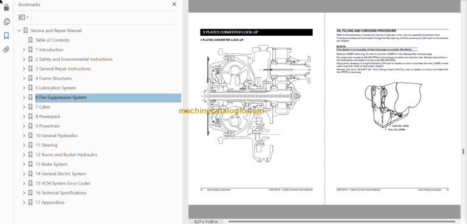The height and width of the screenshot is (224, 467).
Task: Select the 4 Frame Structures bookmark
Action: pyautogui.click(x=54, y=78)
